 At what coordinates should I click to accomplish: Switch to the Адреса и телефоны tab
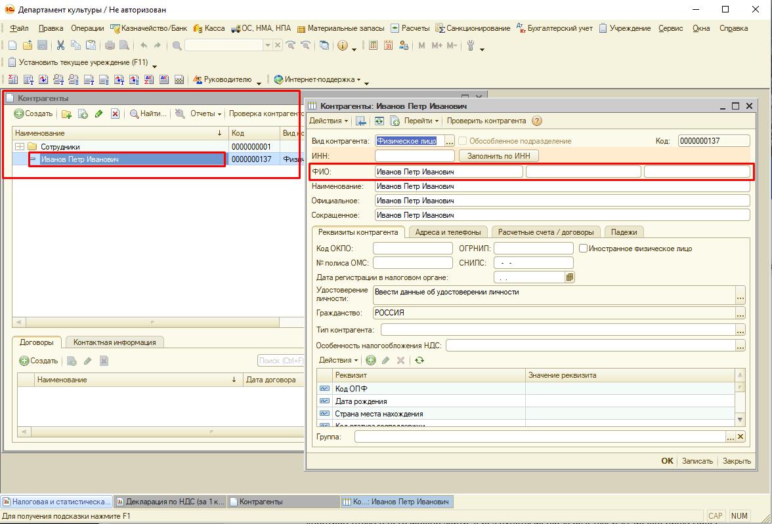(448, 232)
